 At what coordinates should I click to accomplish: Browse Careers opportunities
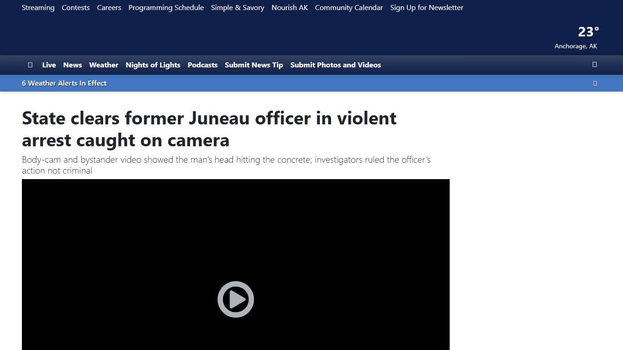(109, 7)
